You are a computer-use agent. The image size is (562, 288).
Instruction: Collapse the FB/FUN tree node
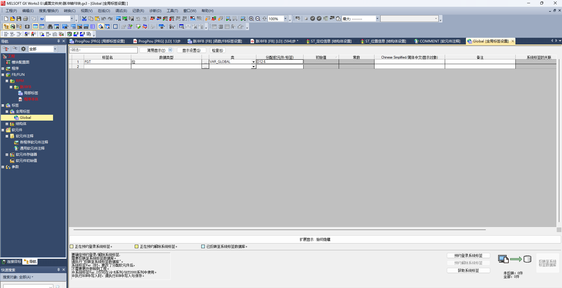coord(3,75)
